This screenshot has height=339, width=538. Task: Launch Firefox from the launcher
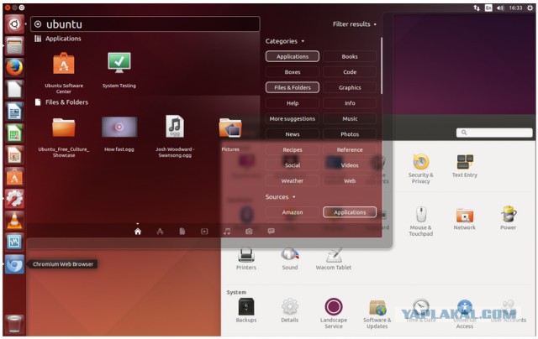[14, 67]
